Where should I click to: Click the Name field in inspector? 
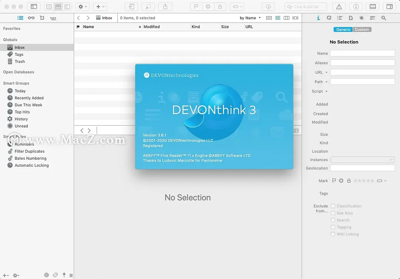click(363, 53)
